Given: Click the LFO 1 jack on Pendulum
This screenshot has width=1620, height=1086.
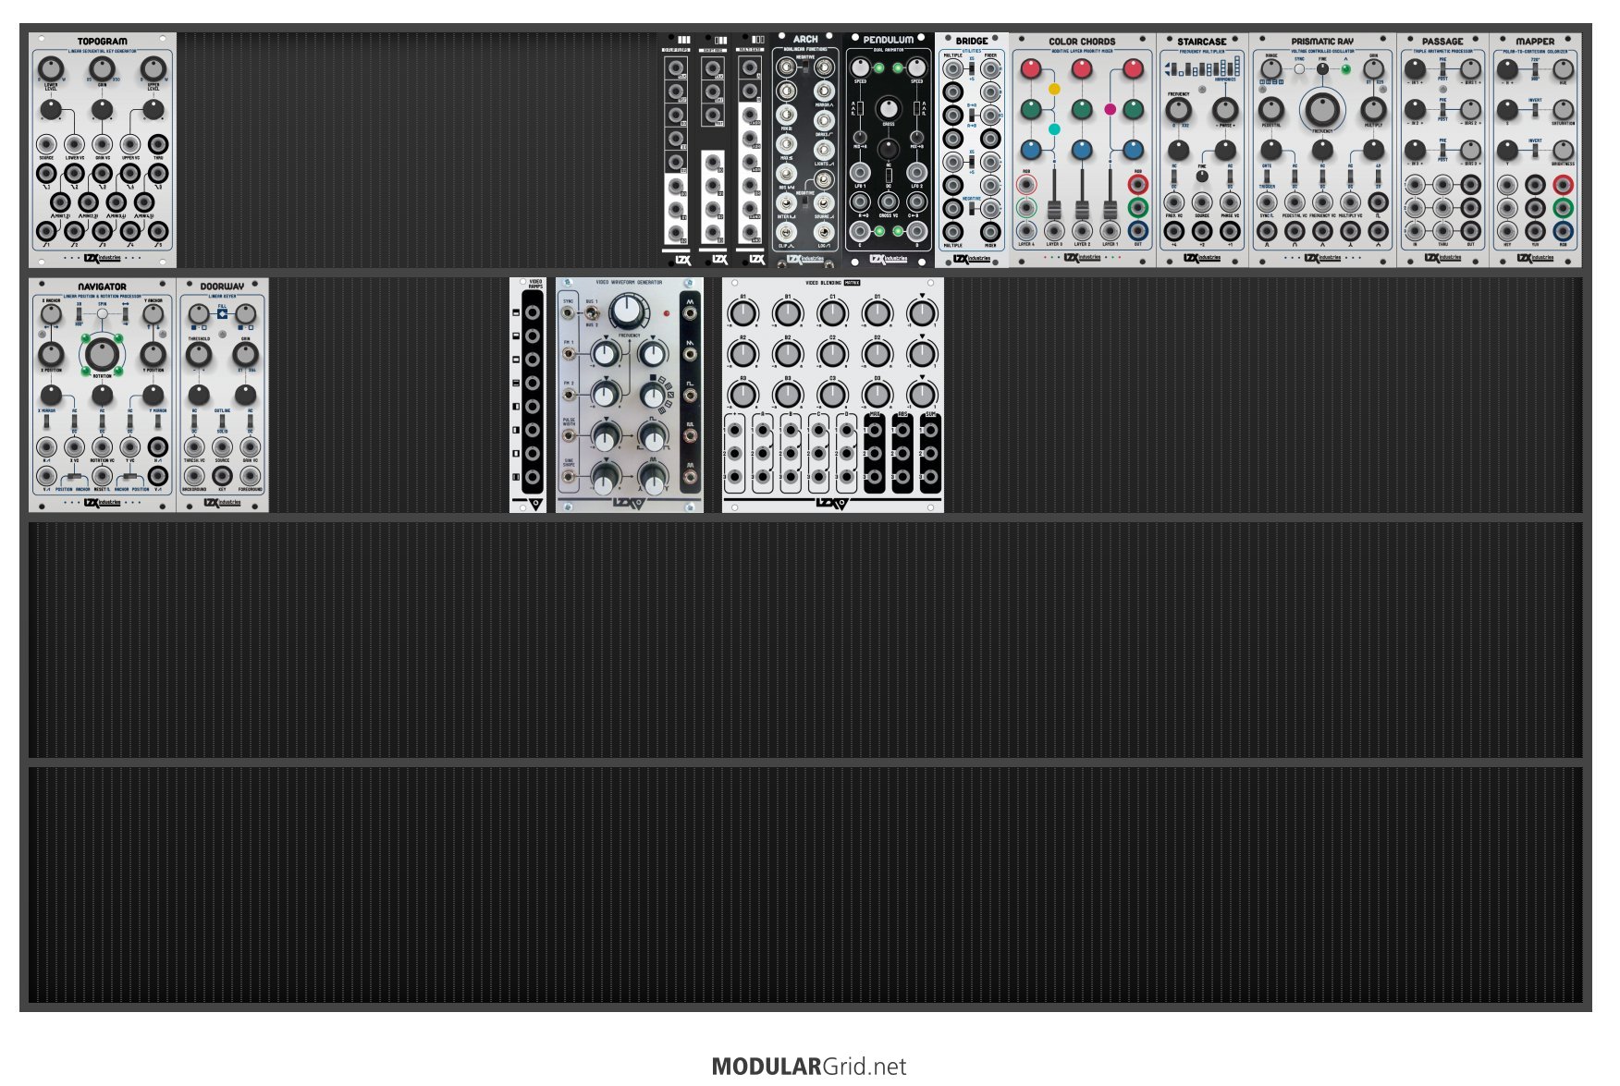Looking at the screenshot, I should point(860,172).
